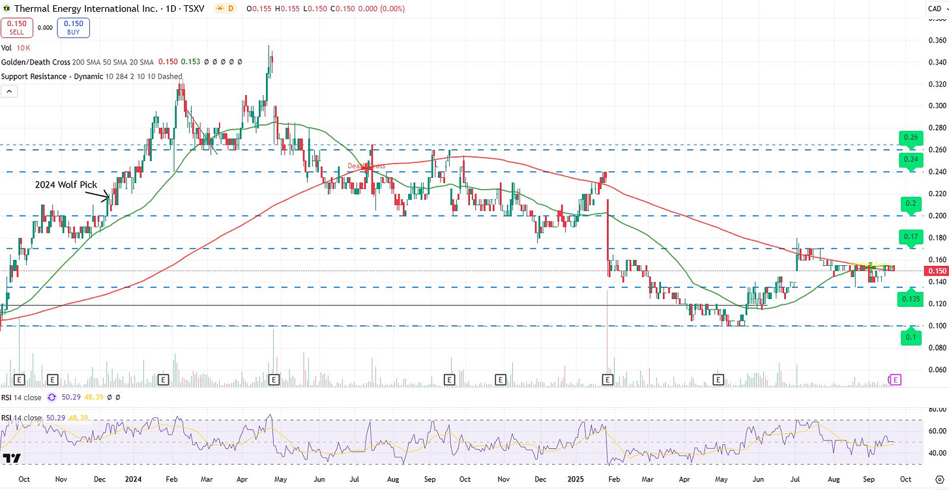Open chart settings hexagon icon

coord(938,479)
